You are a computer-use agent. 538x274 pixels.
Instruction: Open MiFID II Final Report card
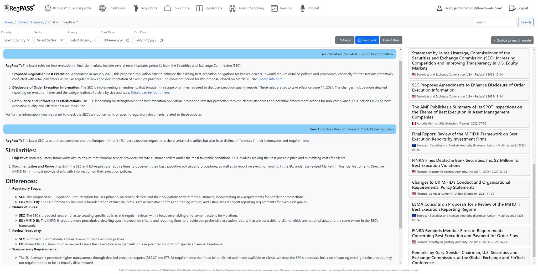(469, 142)
